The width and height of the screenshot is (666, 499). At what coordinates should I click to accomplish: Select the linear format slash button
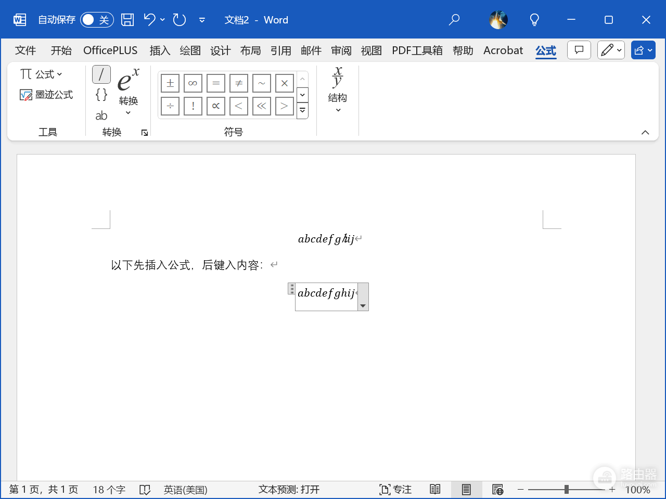tap(101, 75)
